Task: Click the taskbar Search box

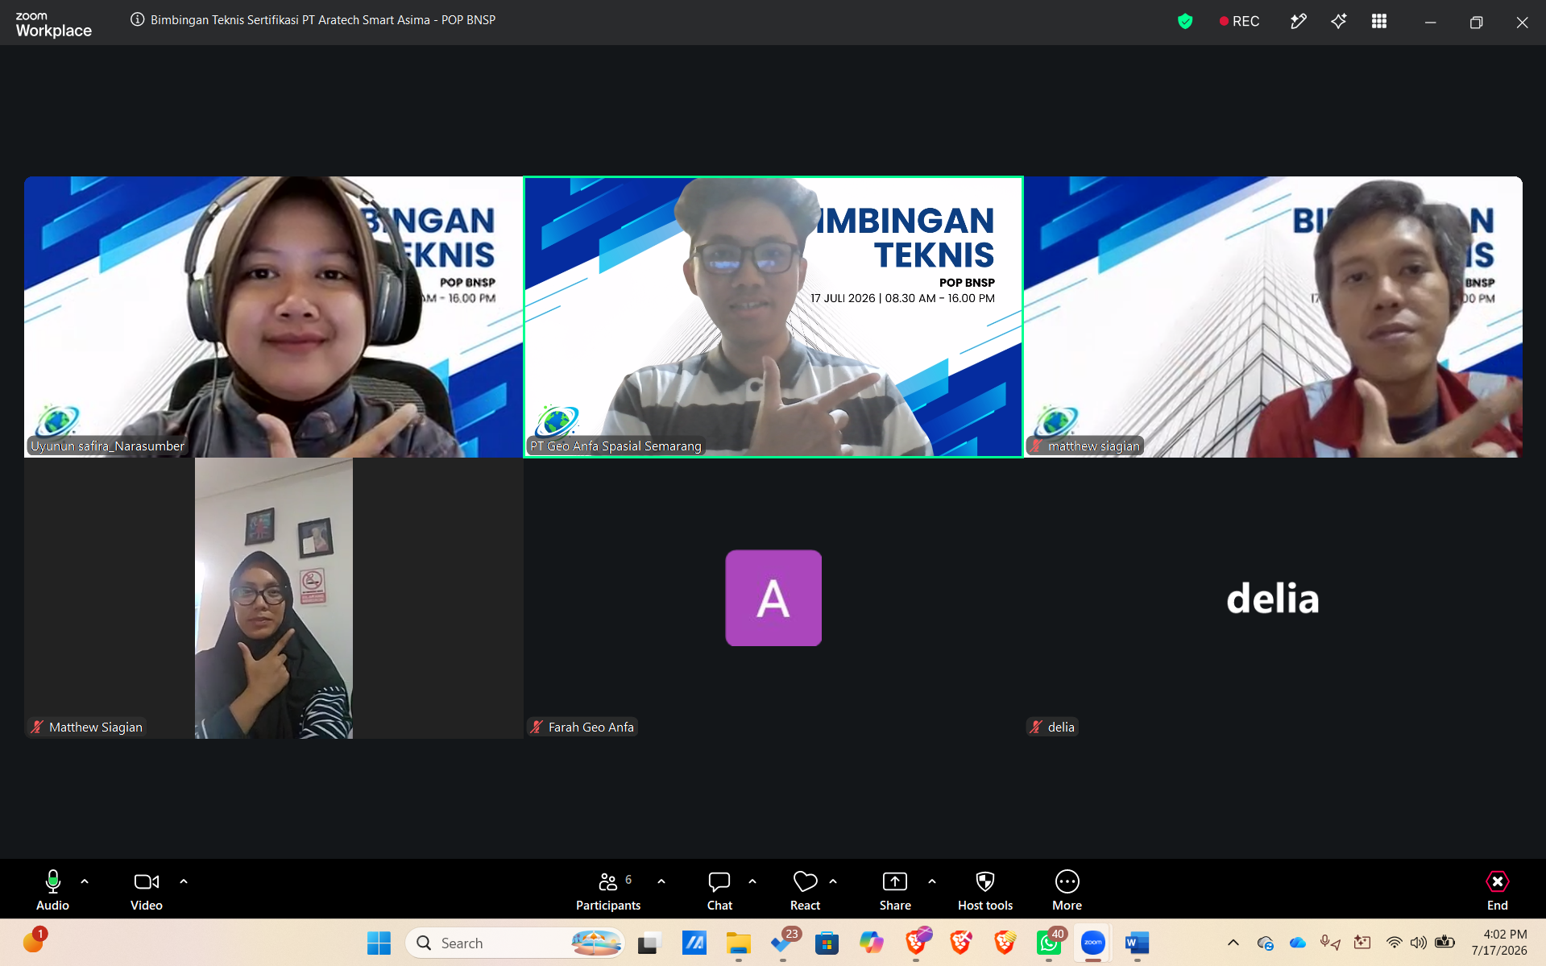Action: coord(516,943)
